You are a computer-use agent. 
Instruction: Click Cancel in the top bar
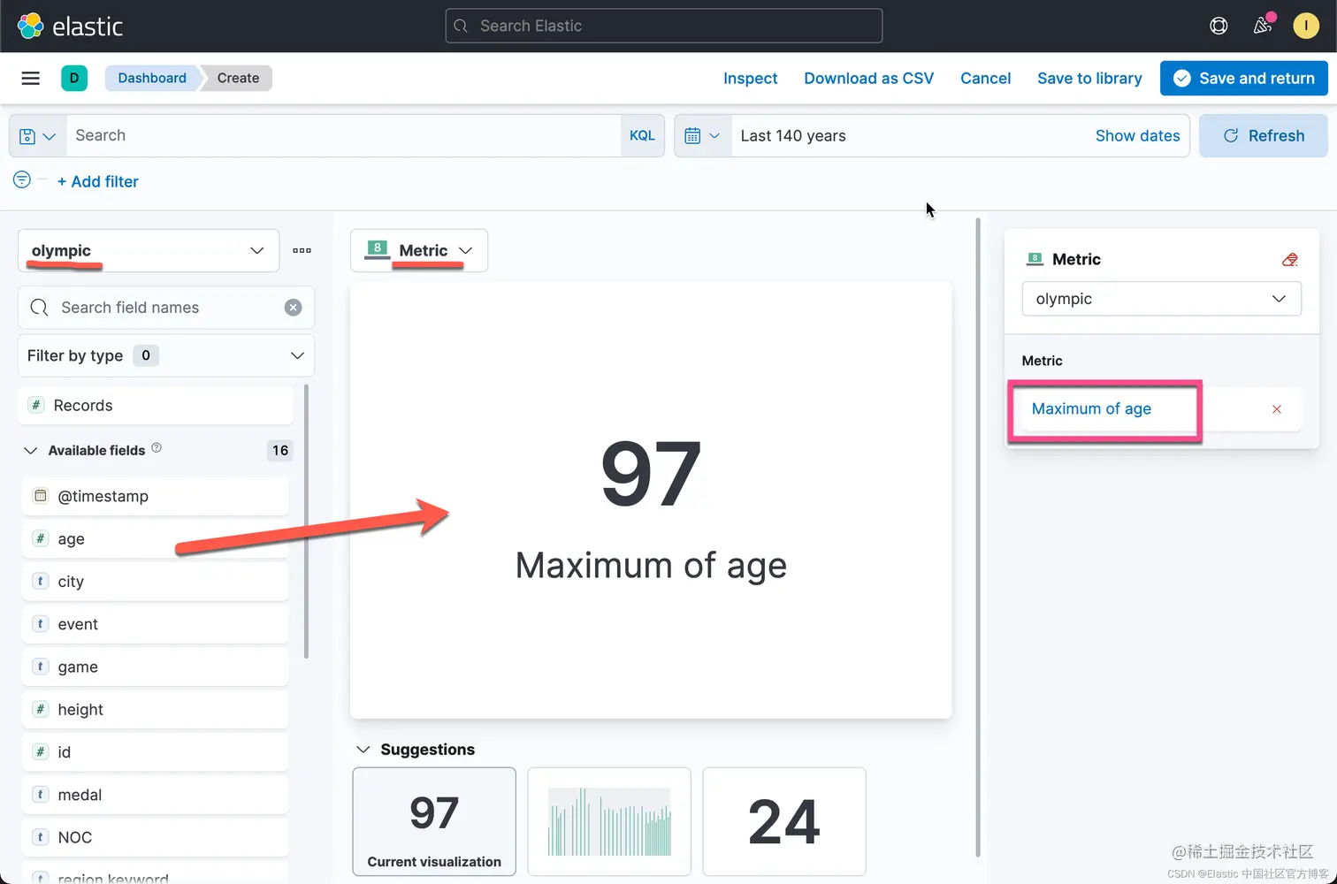985,78
